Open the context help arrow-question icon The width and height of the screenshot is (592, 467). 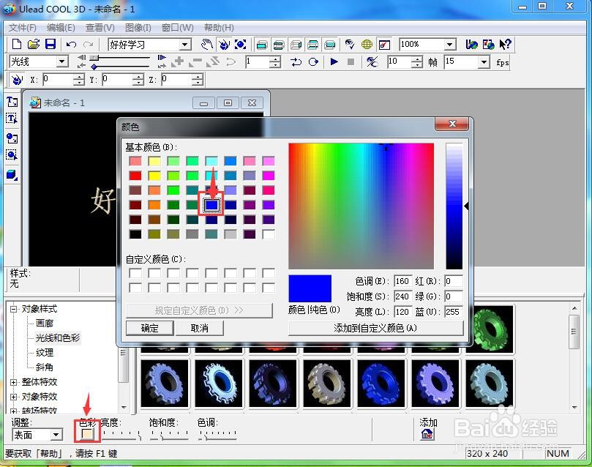click(x=505, y=45)
